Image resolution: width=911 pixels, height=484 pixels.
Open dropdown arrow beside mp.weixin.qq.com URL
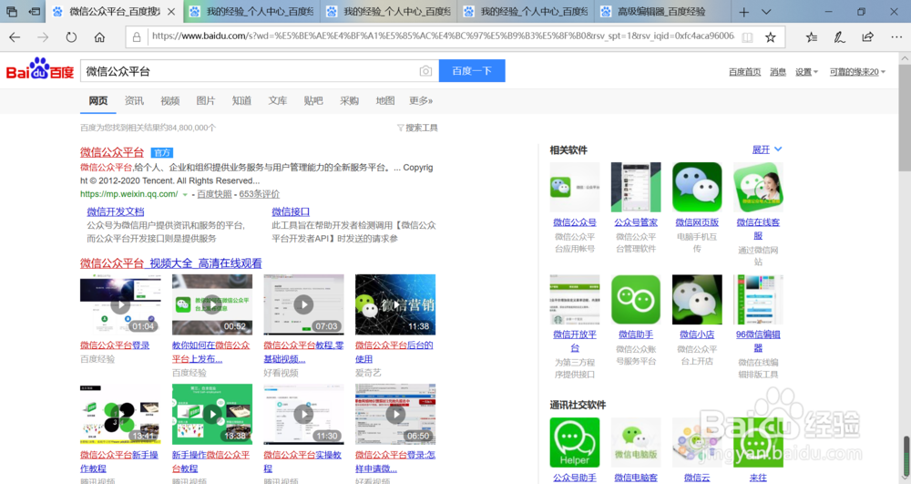pyautogui.click(x=185, y=195)
